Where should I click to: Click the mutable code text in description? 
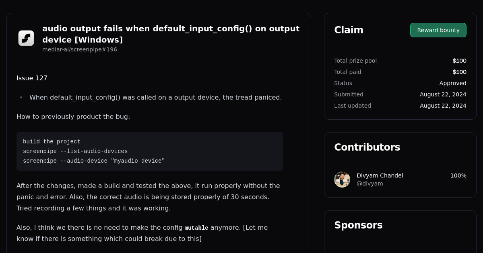coord(196,228)
